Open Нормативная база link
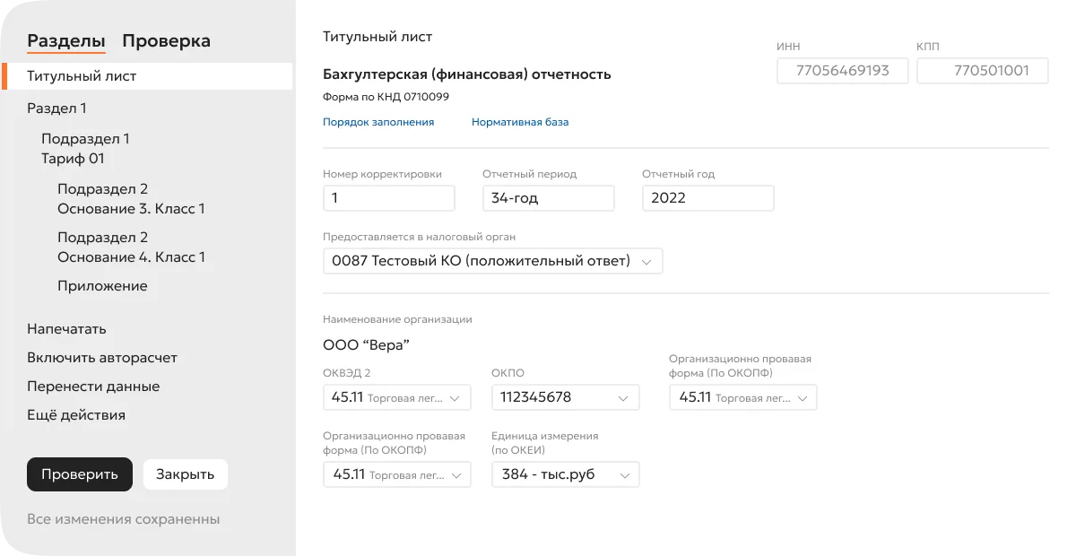Image resolution: width=1076 pixels, height=556 pixels. point(520,122)
